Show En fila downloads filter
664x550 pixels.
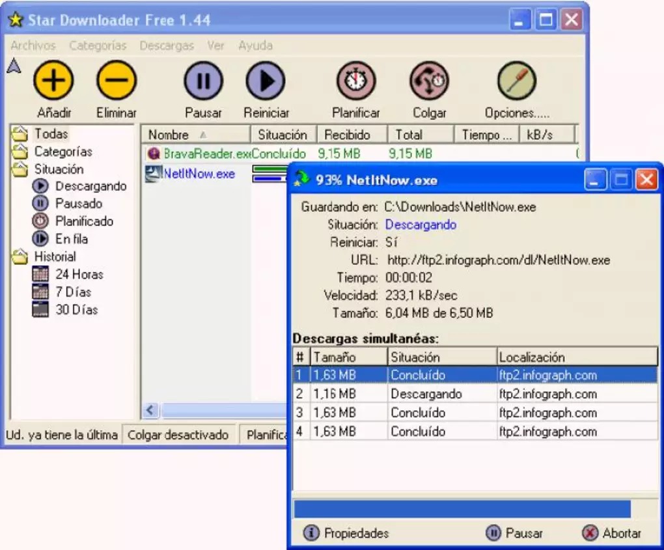click(60, 240)
